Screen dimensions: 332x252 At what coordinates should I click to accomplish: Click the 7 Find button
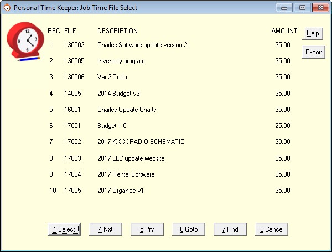[x=230, y=229]
